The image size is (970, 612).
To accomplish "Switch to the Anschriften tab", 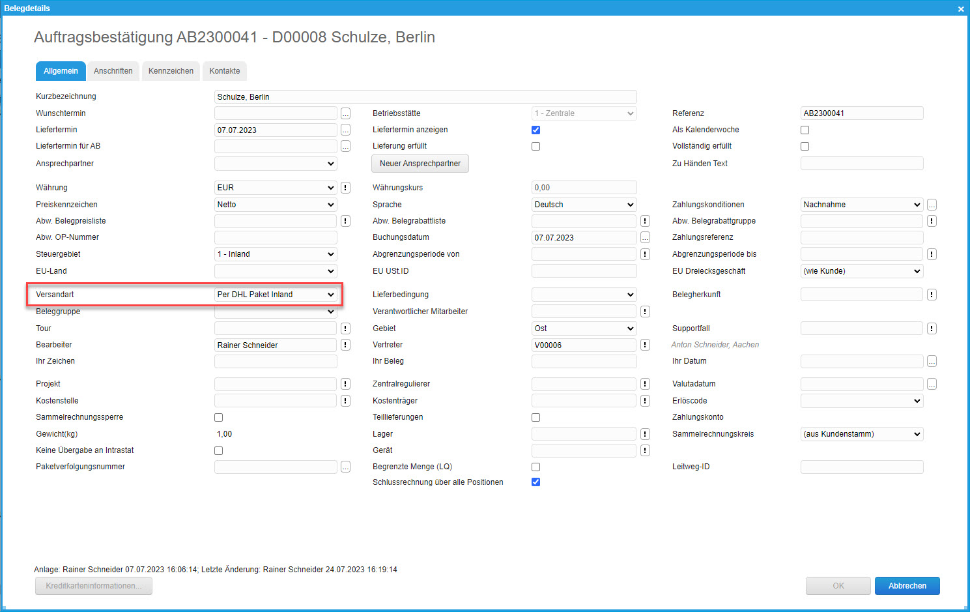I will tap(113, 71).
